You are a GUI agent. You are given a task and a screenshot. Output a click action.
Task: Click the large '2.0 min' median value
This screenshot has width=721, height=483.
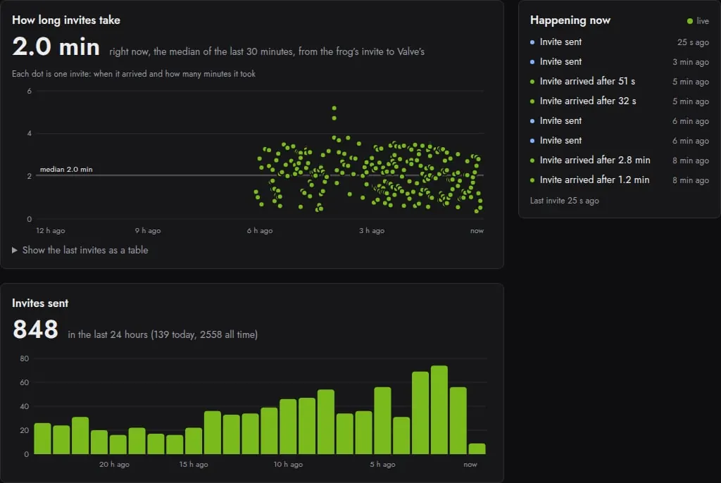(x=56, y=47)
